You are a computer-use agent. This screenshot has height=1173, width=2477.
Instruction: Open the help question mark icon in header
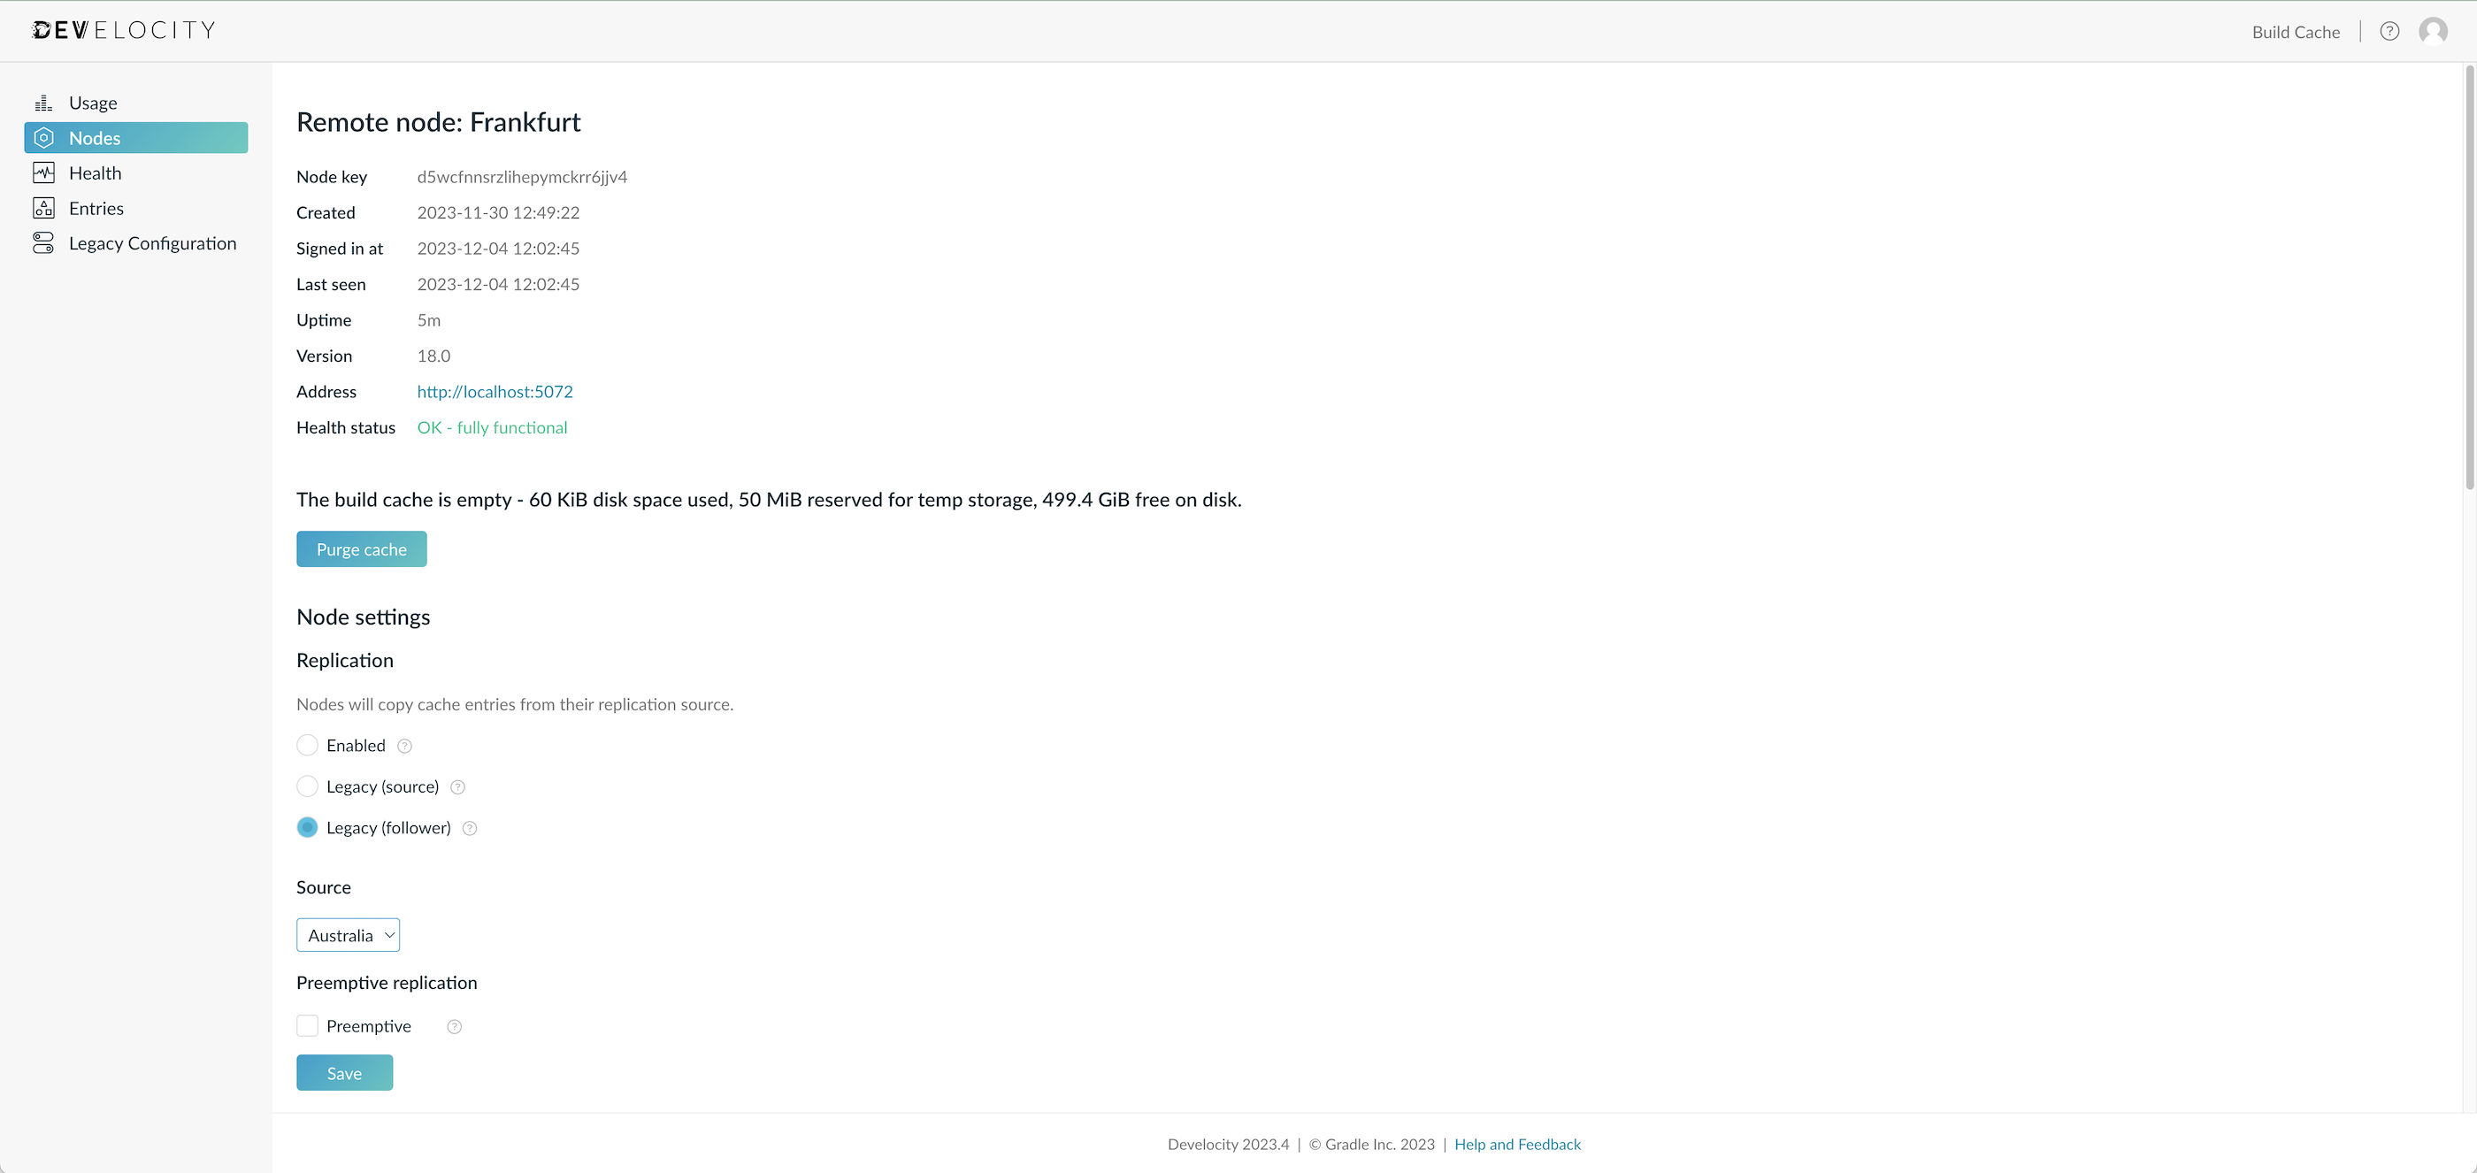pyautogui.click(x=2389, y=32)
